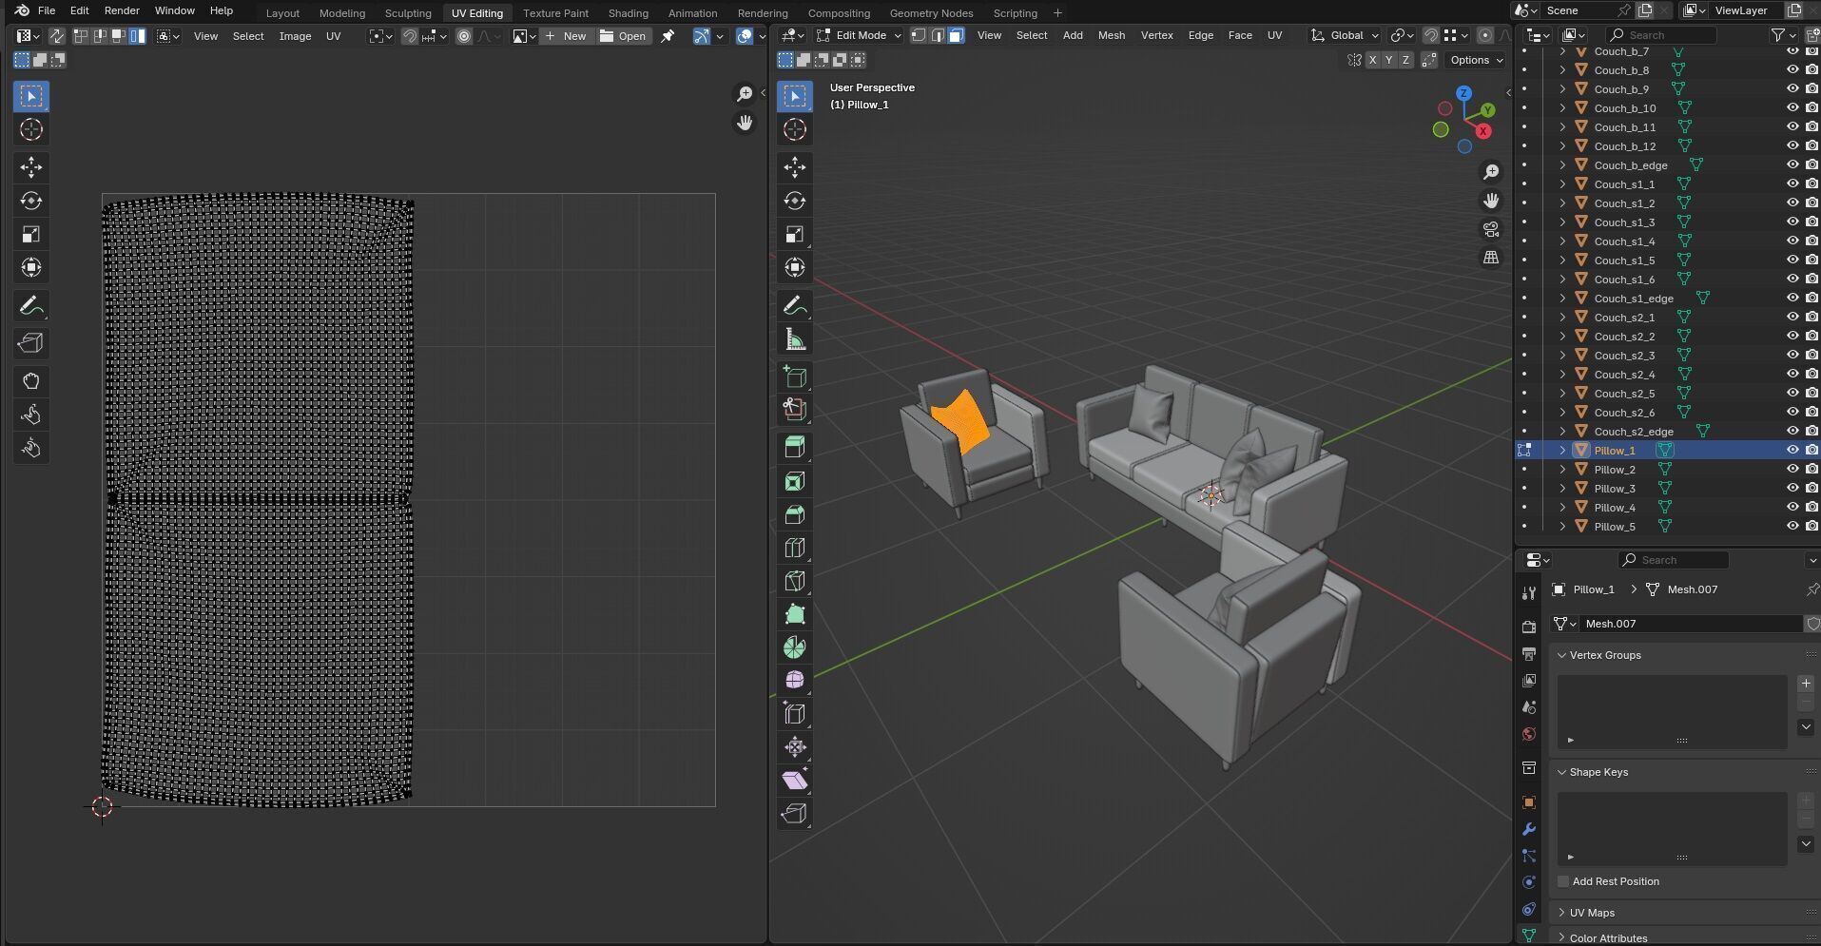The image size is (1821, 946).
Task: Select the Cursor tool in 3D viewport
Action: 795,129
